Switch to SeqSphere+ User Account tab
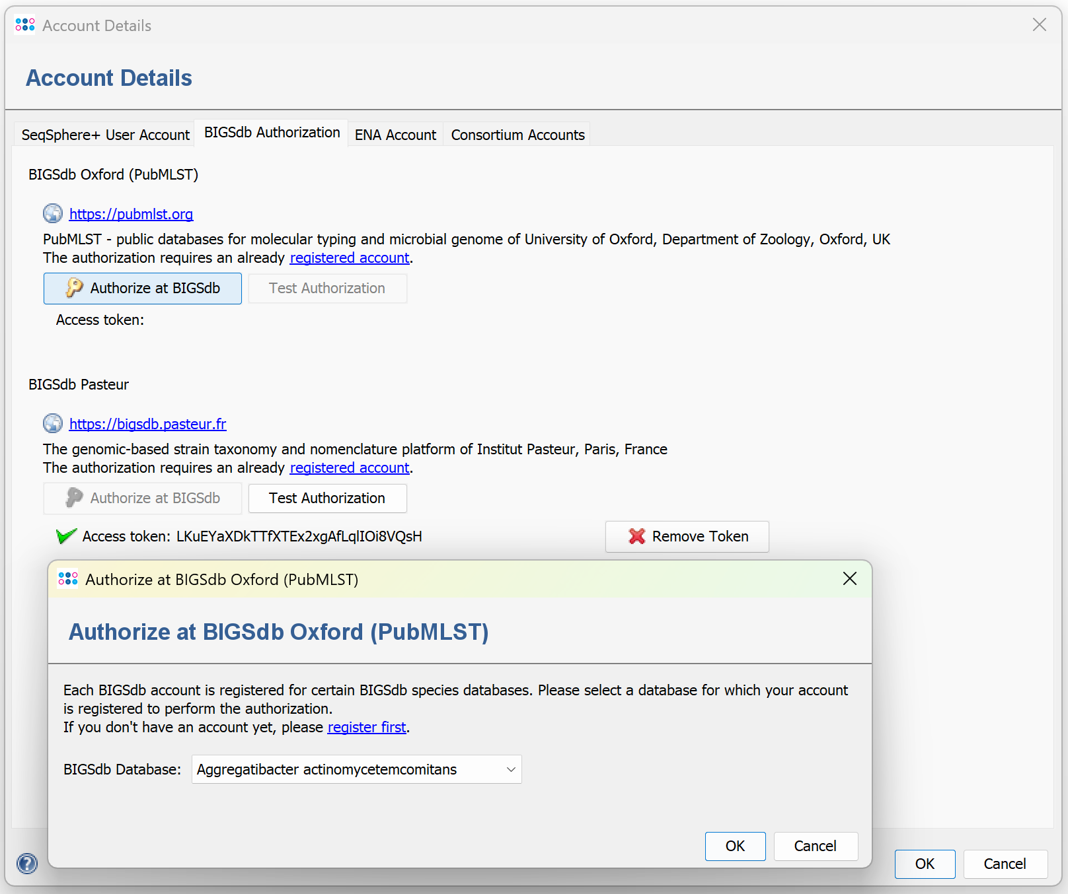The width and height of the screenshot is (1068, 894). coord(105,135)
